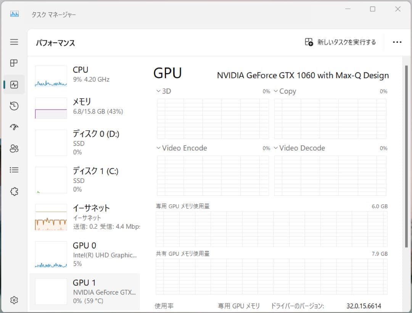Open the App history view

[x=14, y=106]
